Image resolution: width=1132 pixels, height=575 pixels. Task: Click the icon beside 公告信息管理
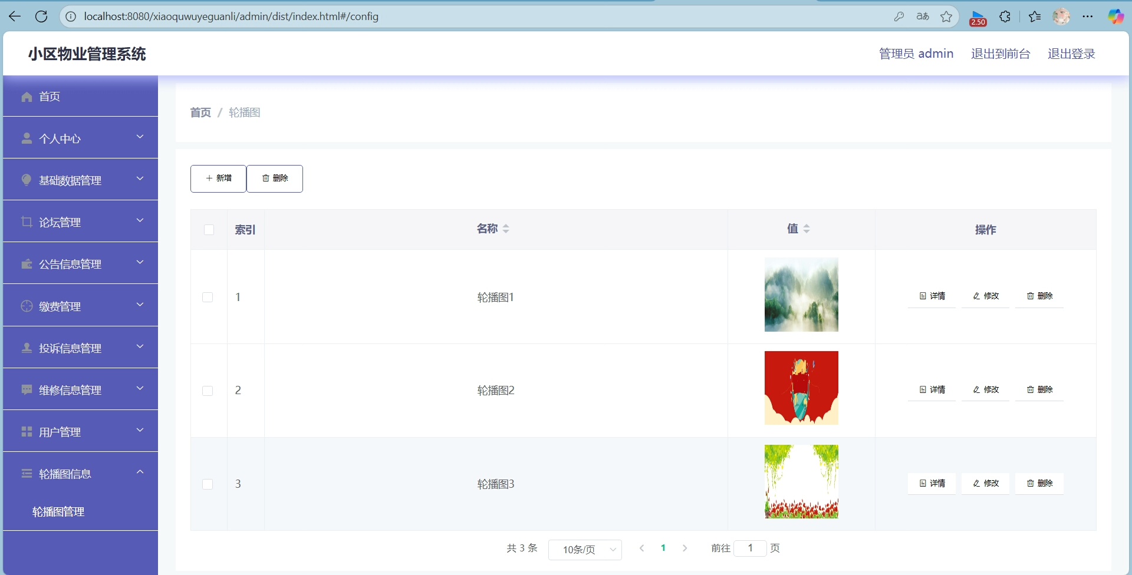coord(27,264)
